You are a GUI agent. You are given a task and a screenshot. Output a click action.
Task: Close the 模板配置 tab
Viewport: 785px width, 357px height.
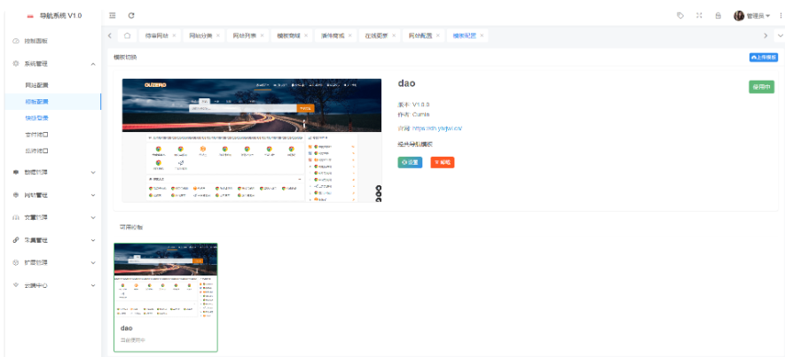click(x=482, y=35)
